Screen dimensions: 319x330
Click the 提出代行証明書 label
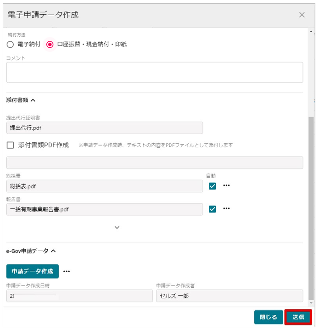(23, 118)
